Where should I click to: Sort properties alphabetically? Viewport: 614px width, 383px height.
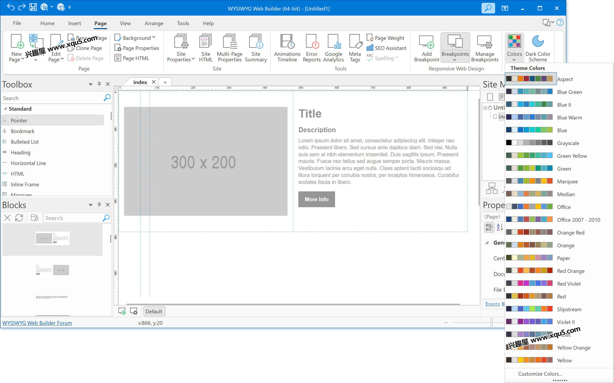click(x=500, y=227)
